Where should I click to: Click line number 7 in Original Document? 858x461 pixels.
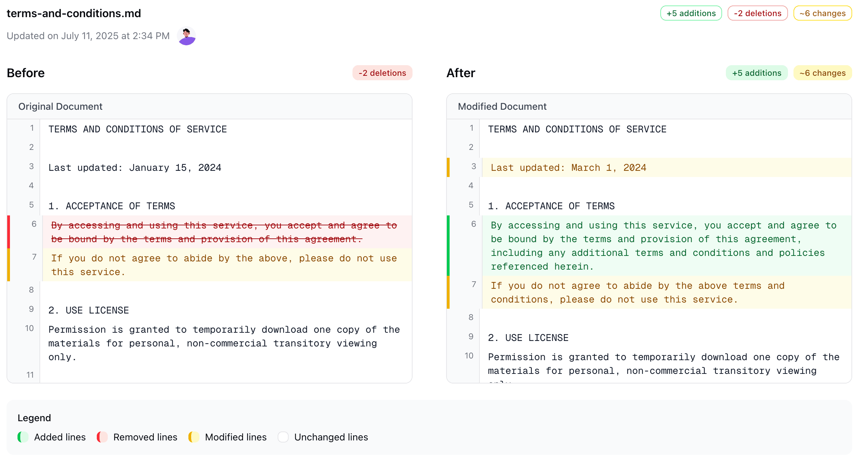tap(34, 257)
